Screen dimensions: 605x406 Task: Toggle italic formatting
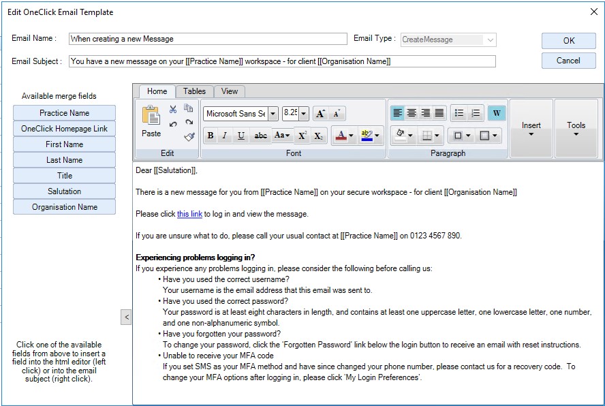(x=225, y=136)
